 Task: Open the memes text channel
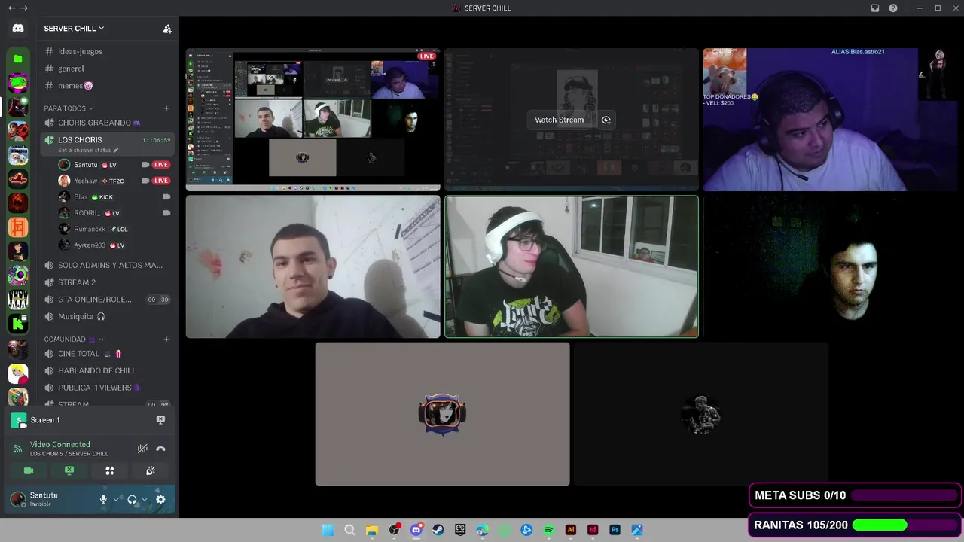pyautogui.click(x=108, y=86)
